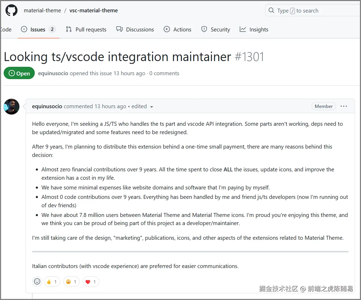Click the Actions play-circle icon

167,29
